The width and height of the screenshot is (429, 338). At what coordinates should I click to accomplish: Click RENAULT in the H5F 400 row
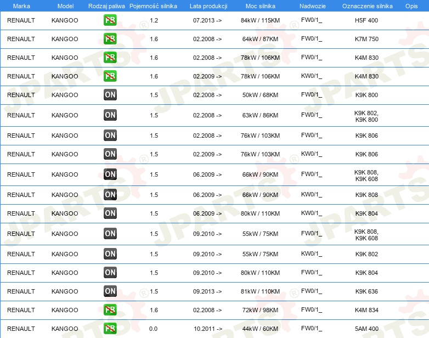(x=21, y=20)
